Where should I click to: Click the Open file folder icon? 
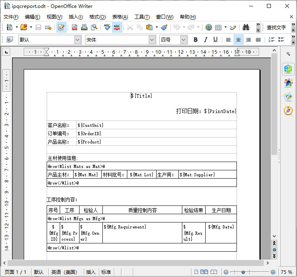tap(24, 27)
